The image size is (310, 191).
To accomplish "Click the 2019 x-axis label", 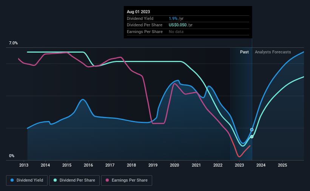I will pyautogui.click(x=153, y=165).
